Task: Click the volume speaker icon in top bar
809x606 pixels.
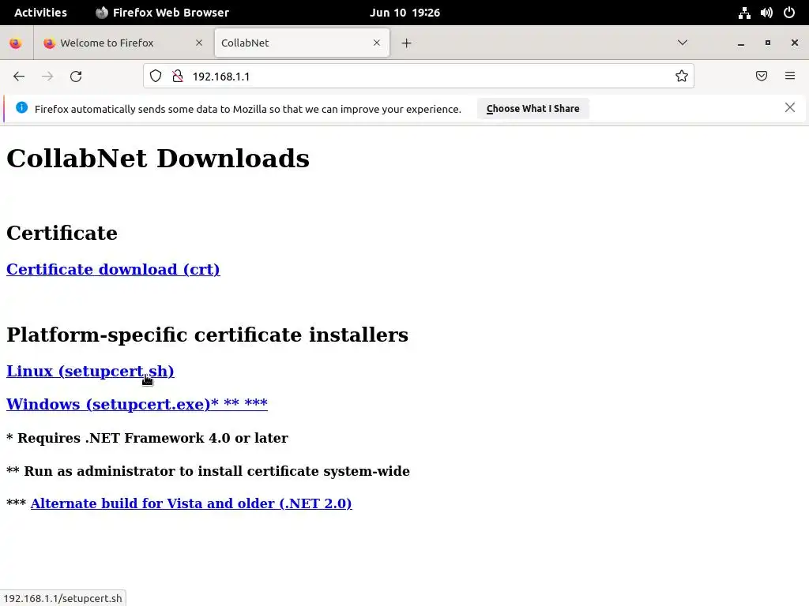Action: 766,13
